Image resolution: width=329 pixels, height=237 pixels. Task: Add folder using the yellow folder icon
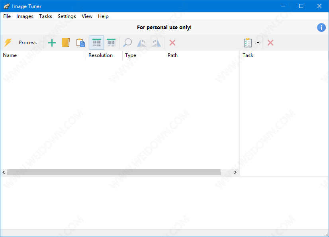pos(66,43)
